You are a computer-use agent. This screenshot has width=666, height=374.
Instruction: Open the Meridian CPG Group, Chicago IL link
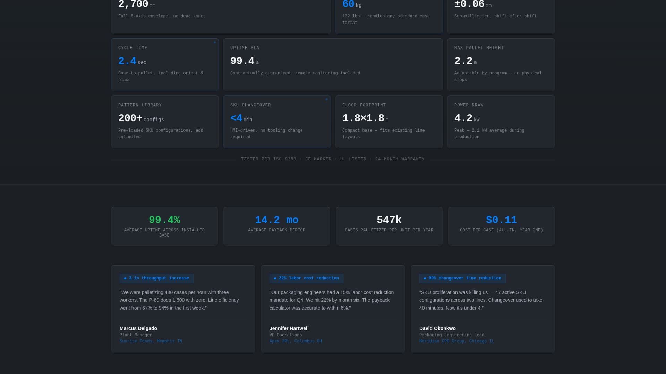457,341
